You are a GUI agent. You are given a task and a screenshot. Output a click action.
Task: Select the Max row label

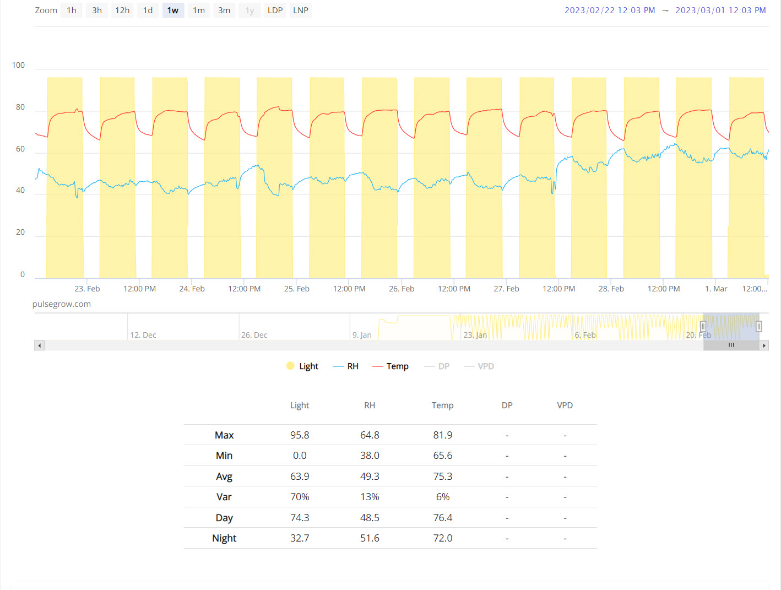tap(224, 435)
